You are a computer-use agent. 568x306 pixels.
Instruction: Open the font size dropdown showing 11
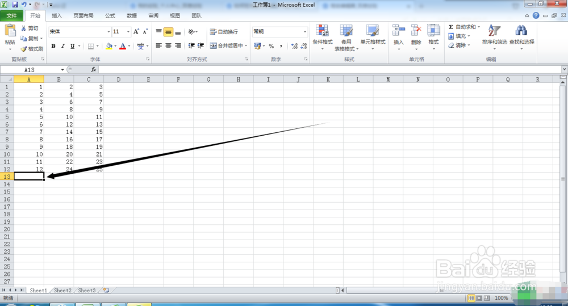click(128, 32)
